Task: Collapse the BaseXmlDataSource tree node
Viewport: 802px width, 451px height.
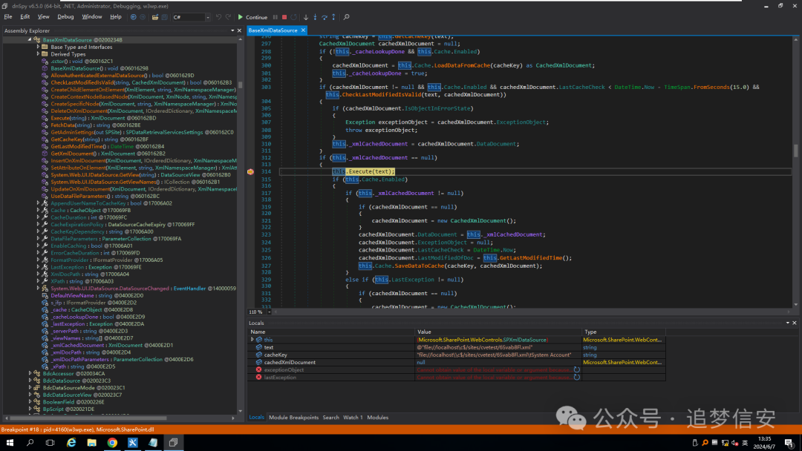Action: pyautogui.click(x=30, y=40)
